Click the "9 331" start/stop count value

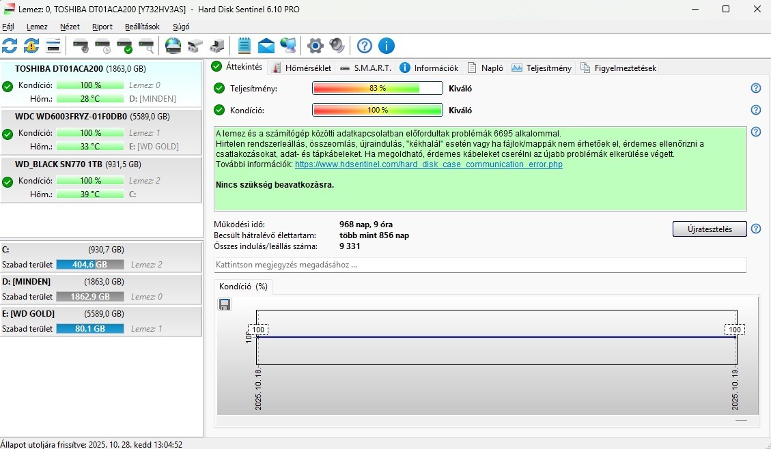(x=350, y=246)
